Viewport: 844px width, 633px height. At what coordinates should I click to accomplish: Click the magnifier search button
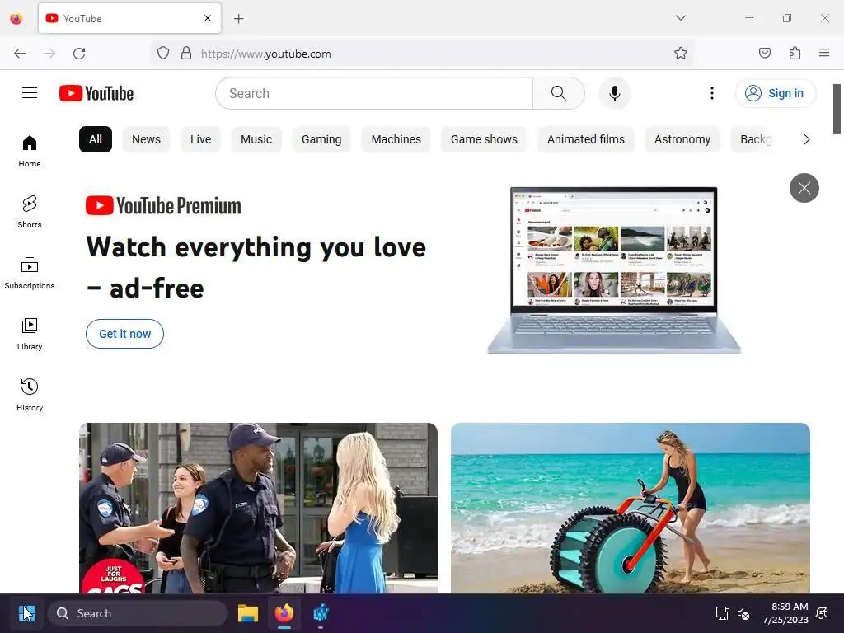(558, 93)
